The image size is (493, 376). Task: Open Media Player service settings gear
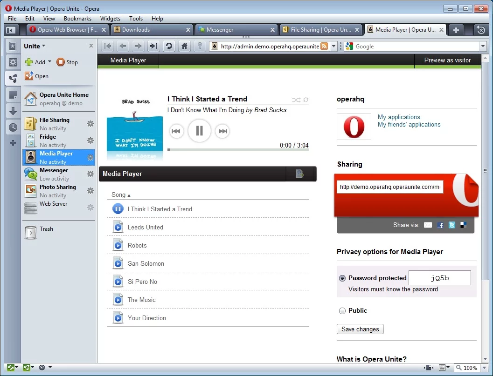[x=90, y=157]
